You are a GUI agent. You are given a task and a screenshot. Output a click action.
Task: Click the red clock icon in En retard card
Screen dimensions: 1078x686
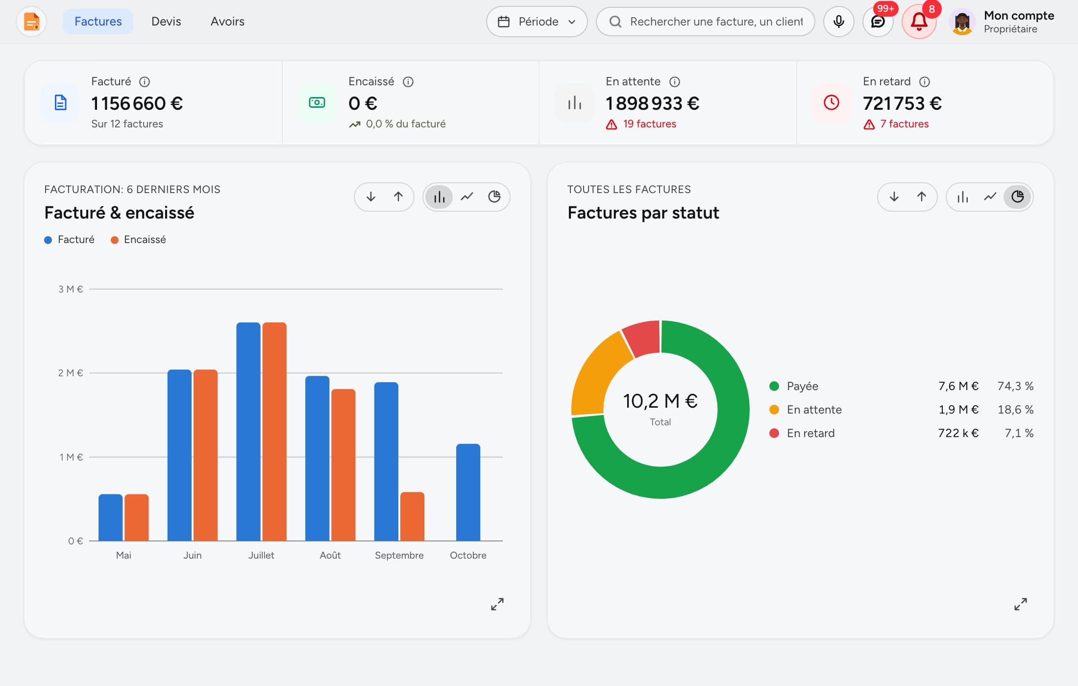point(832,103)
